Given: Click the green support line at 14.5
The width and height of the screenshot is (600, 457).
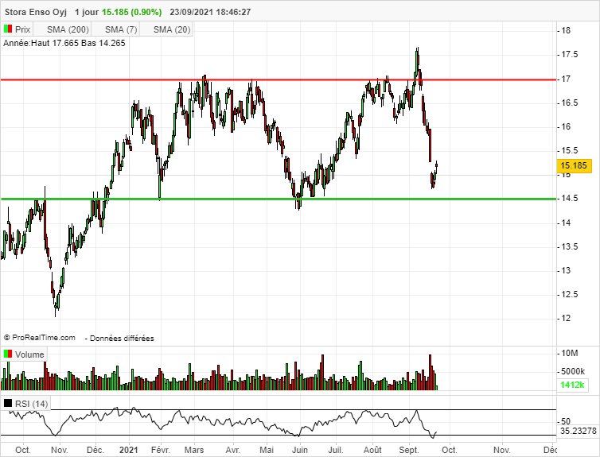Looking at the screenshot, I should pos(279,199).
